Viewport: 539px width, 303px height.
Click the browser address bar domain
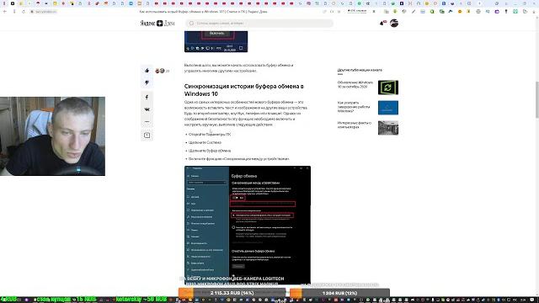(x=45, y=12)
